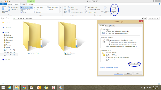Screen dimensions: 161x90
Task: Open the Search tab in Folder Options
Action: click(112, 26)
